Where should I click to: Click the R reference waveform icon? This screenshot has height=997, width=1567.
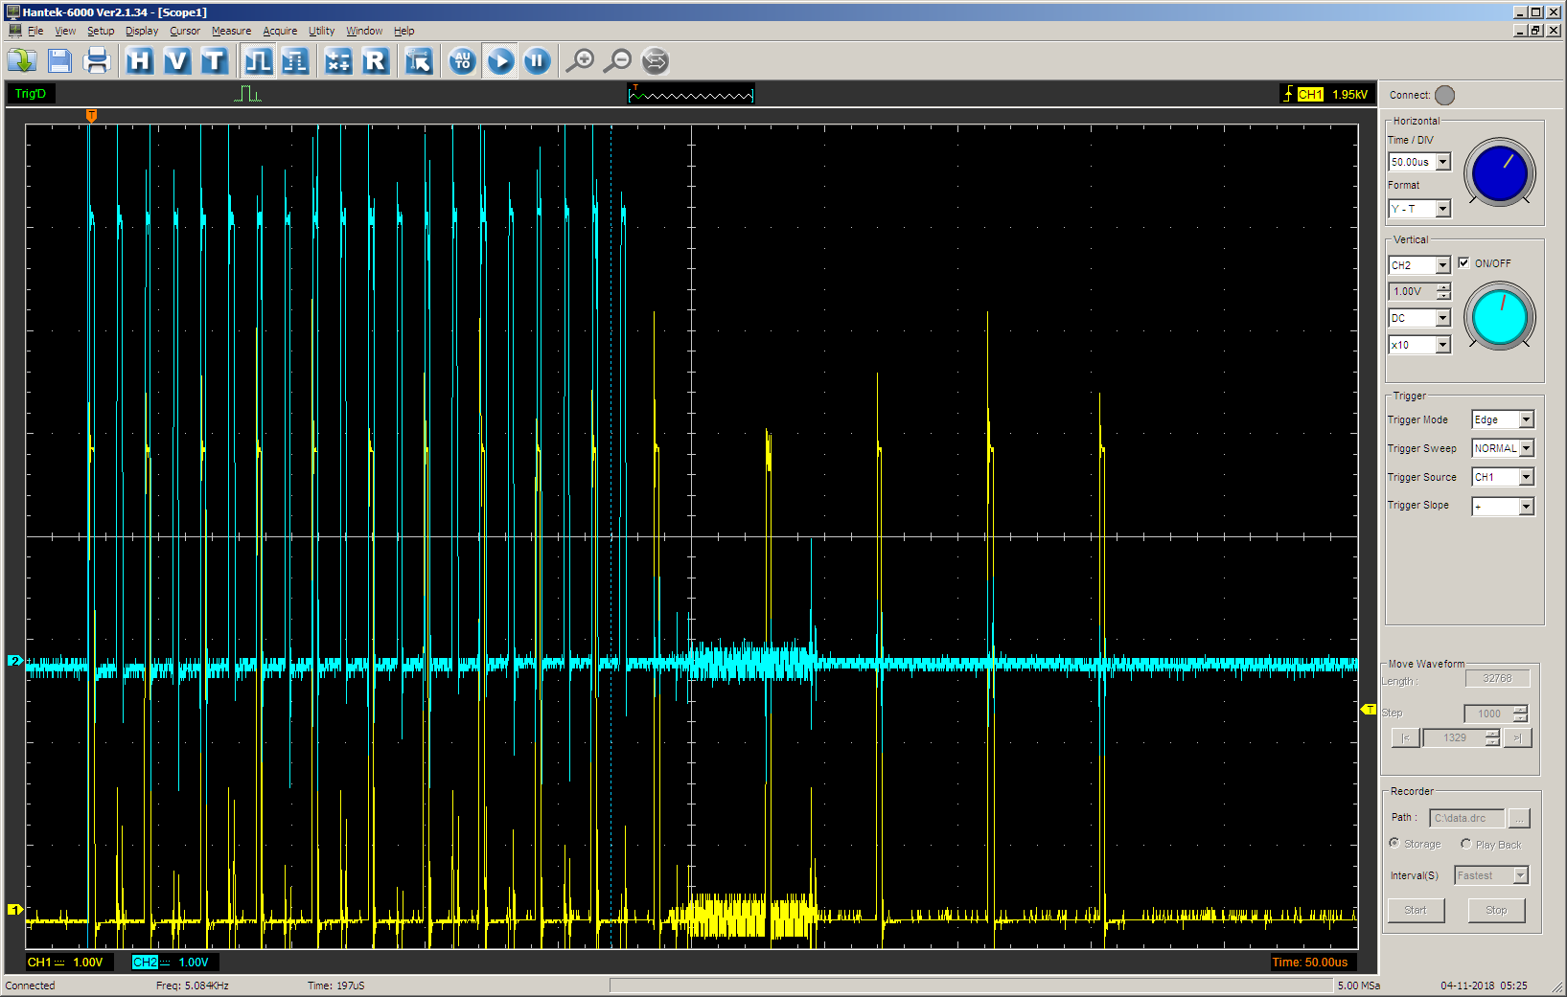(375, 61)
